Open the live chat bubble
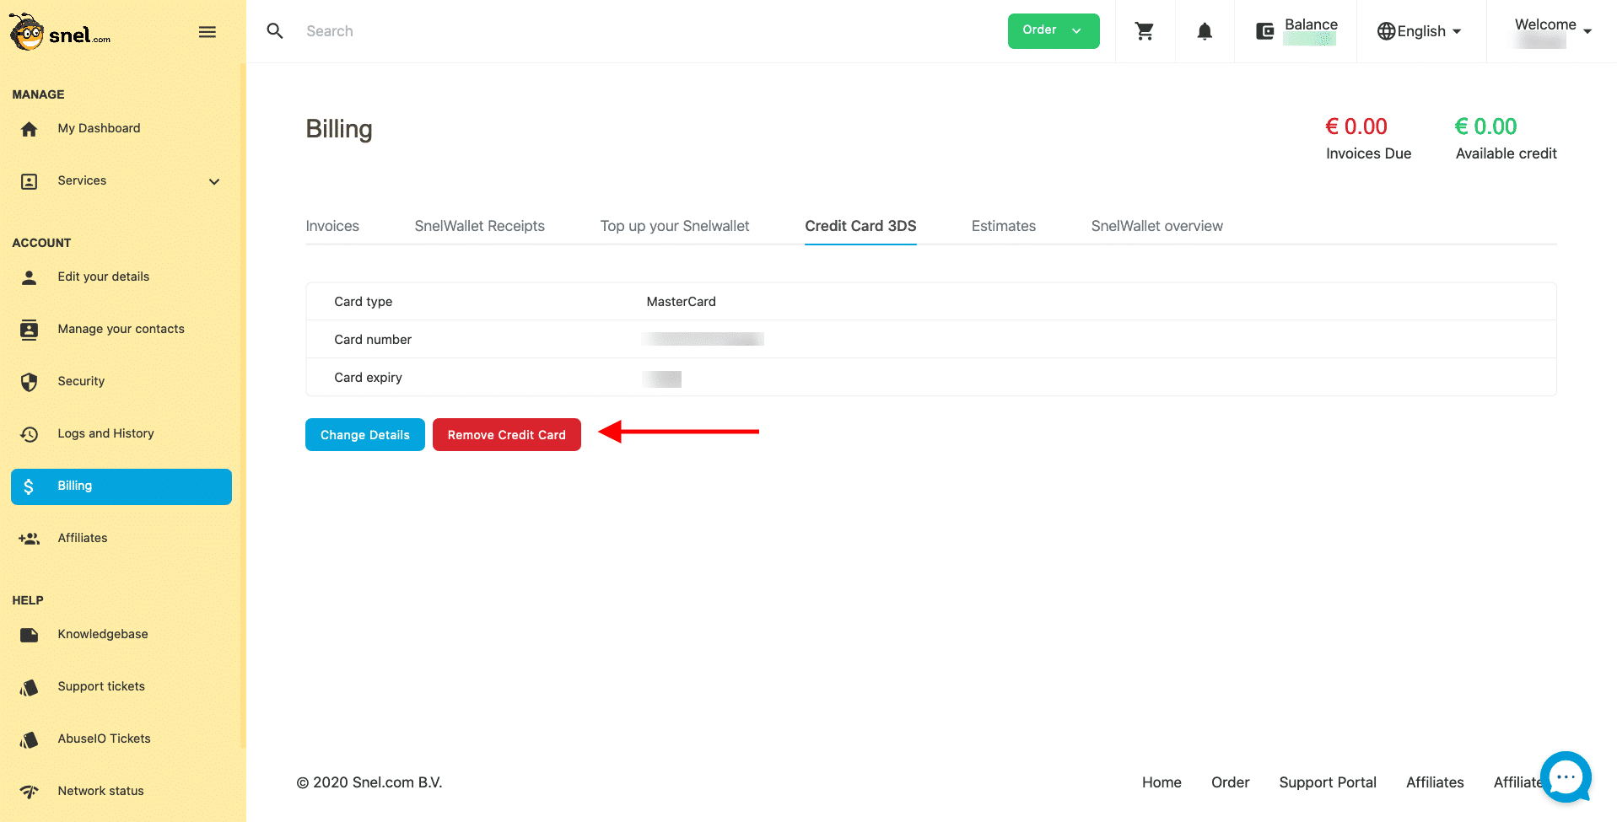The height and width of the screenshot is (822, 1617). [x=1566, y=776]
